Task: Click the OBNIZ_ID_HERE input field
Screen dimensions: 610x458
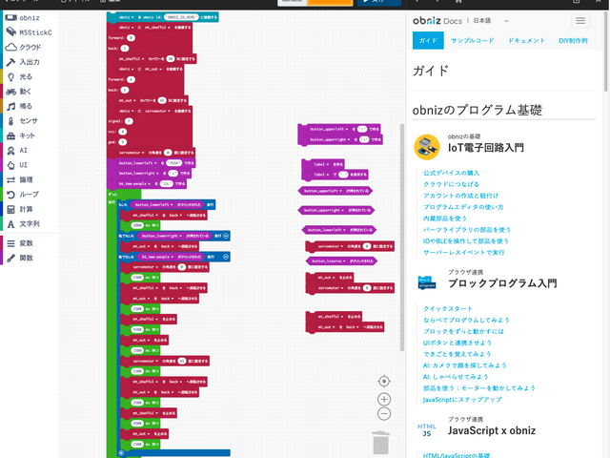Action: click(182, 17)
